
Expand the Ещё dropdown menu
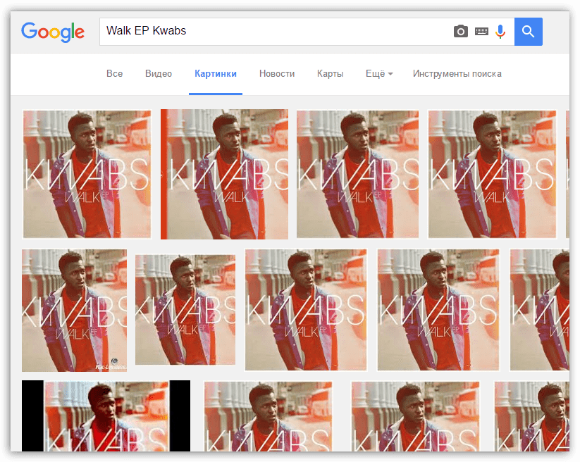[x=379, y=74]
